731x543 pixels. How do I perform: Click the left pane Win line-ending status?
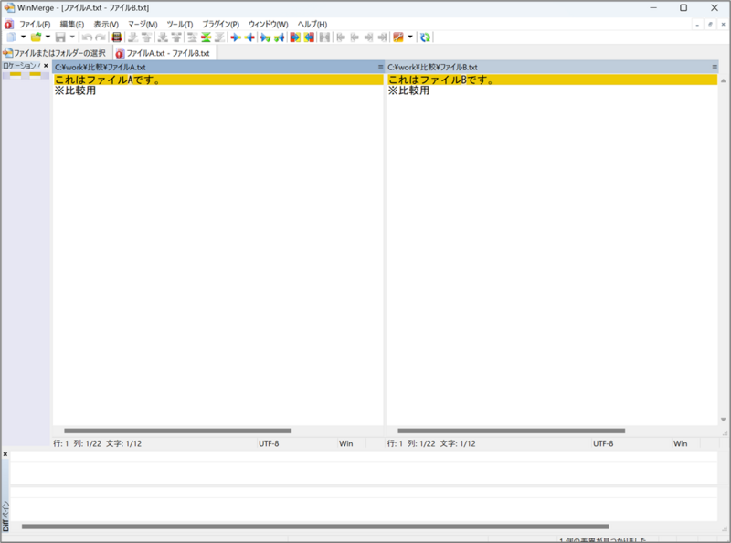click(x=346, y=443)
